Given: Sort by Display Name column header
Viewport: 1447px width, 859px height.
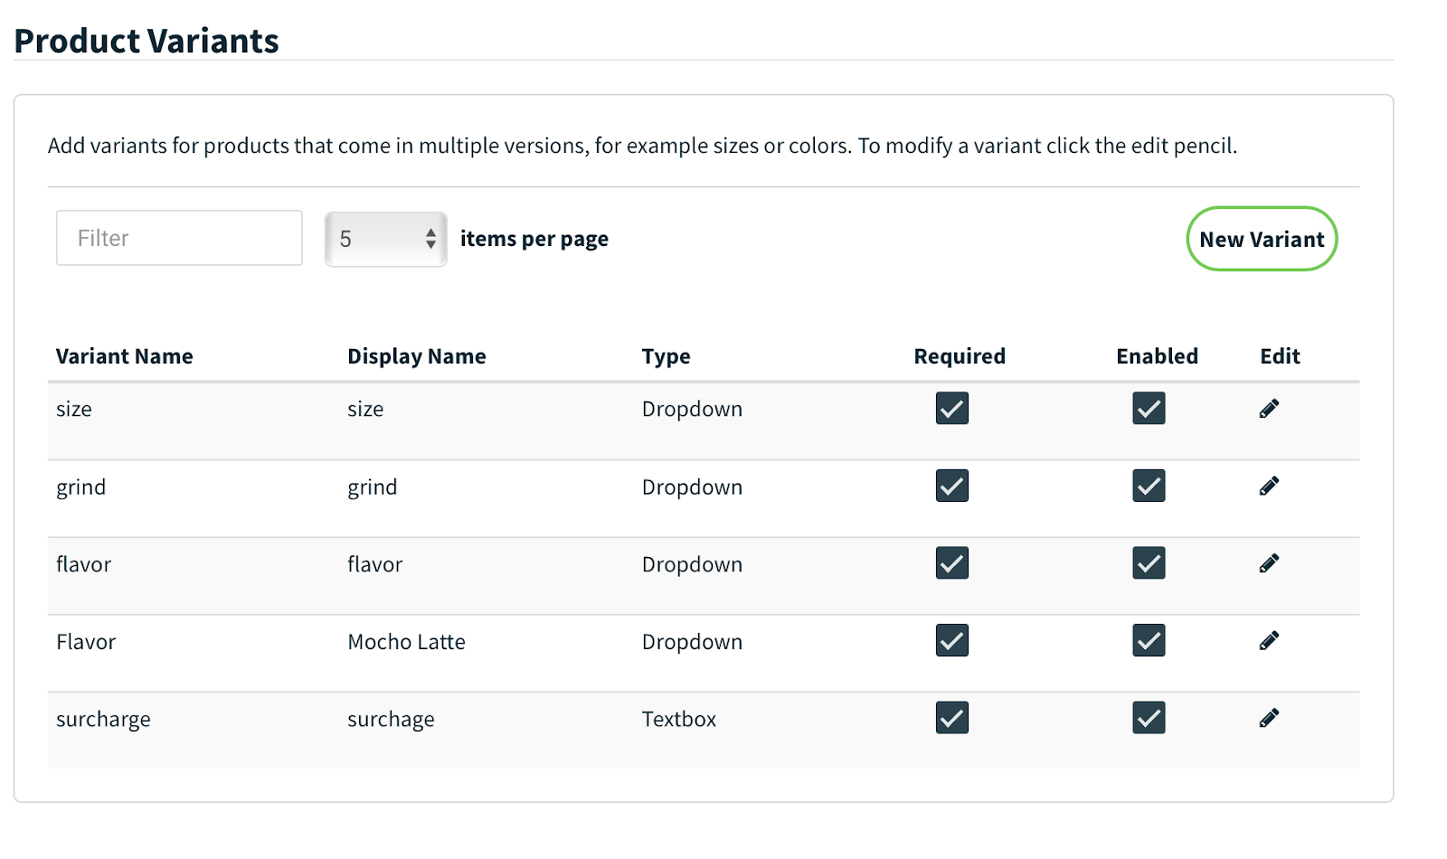Looking at the screenshot, I should click(x=417, y=356).
